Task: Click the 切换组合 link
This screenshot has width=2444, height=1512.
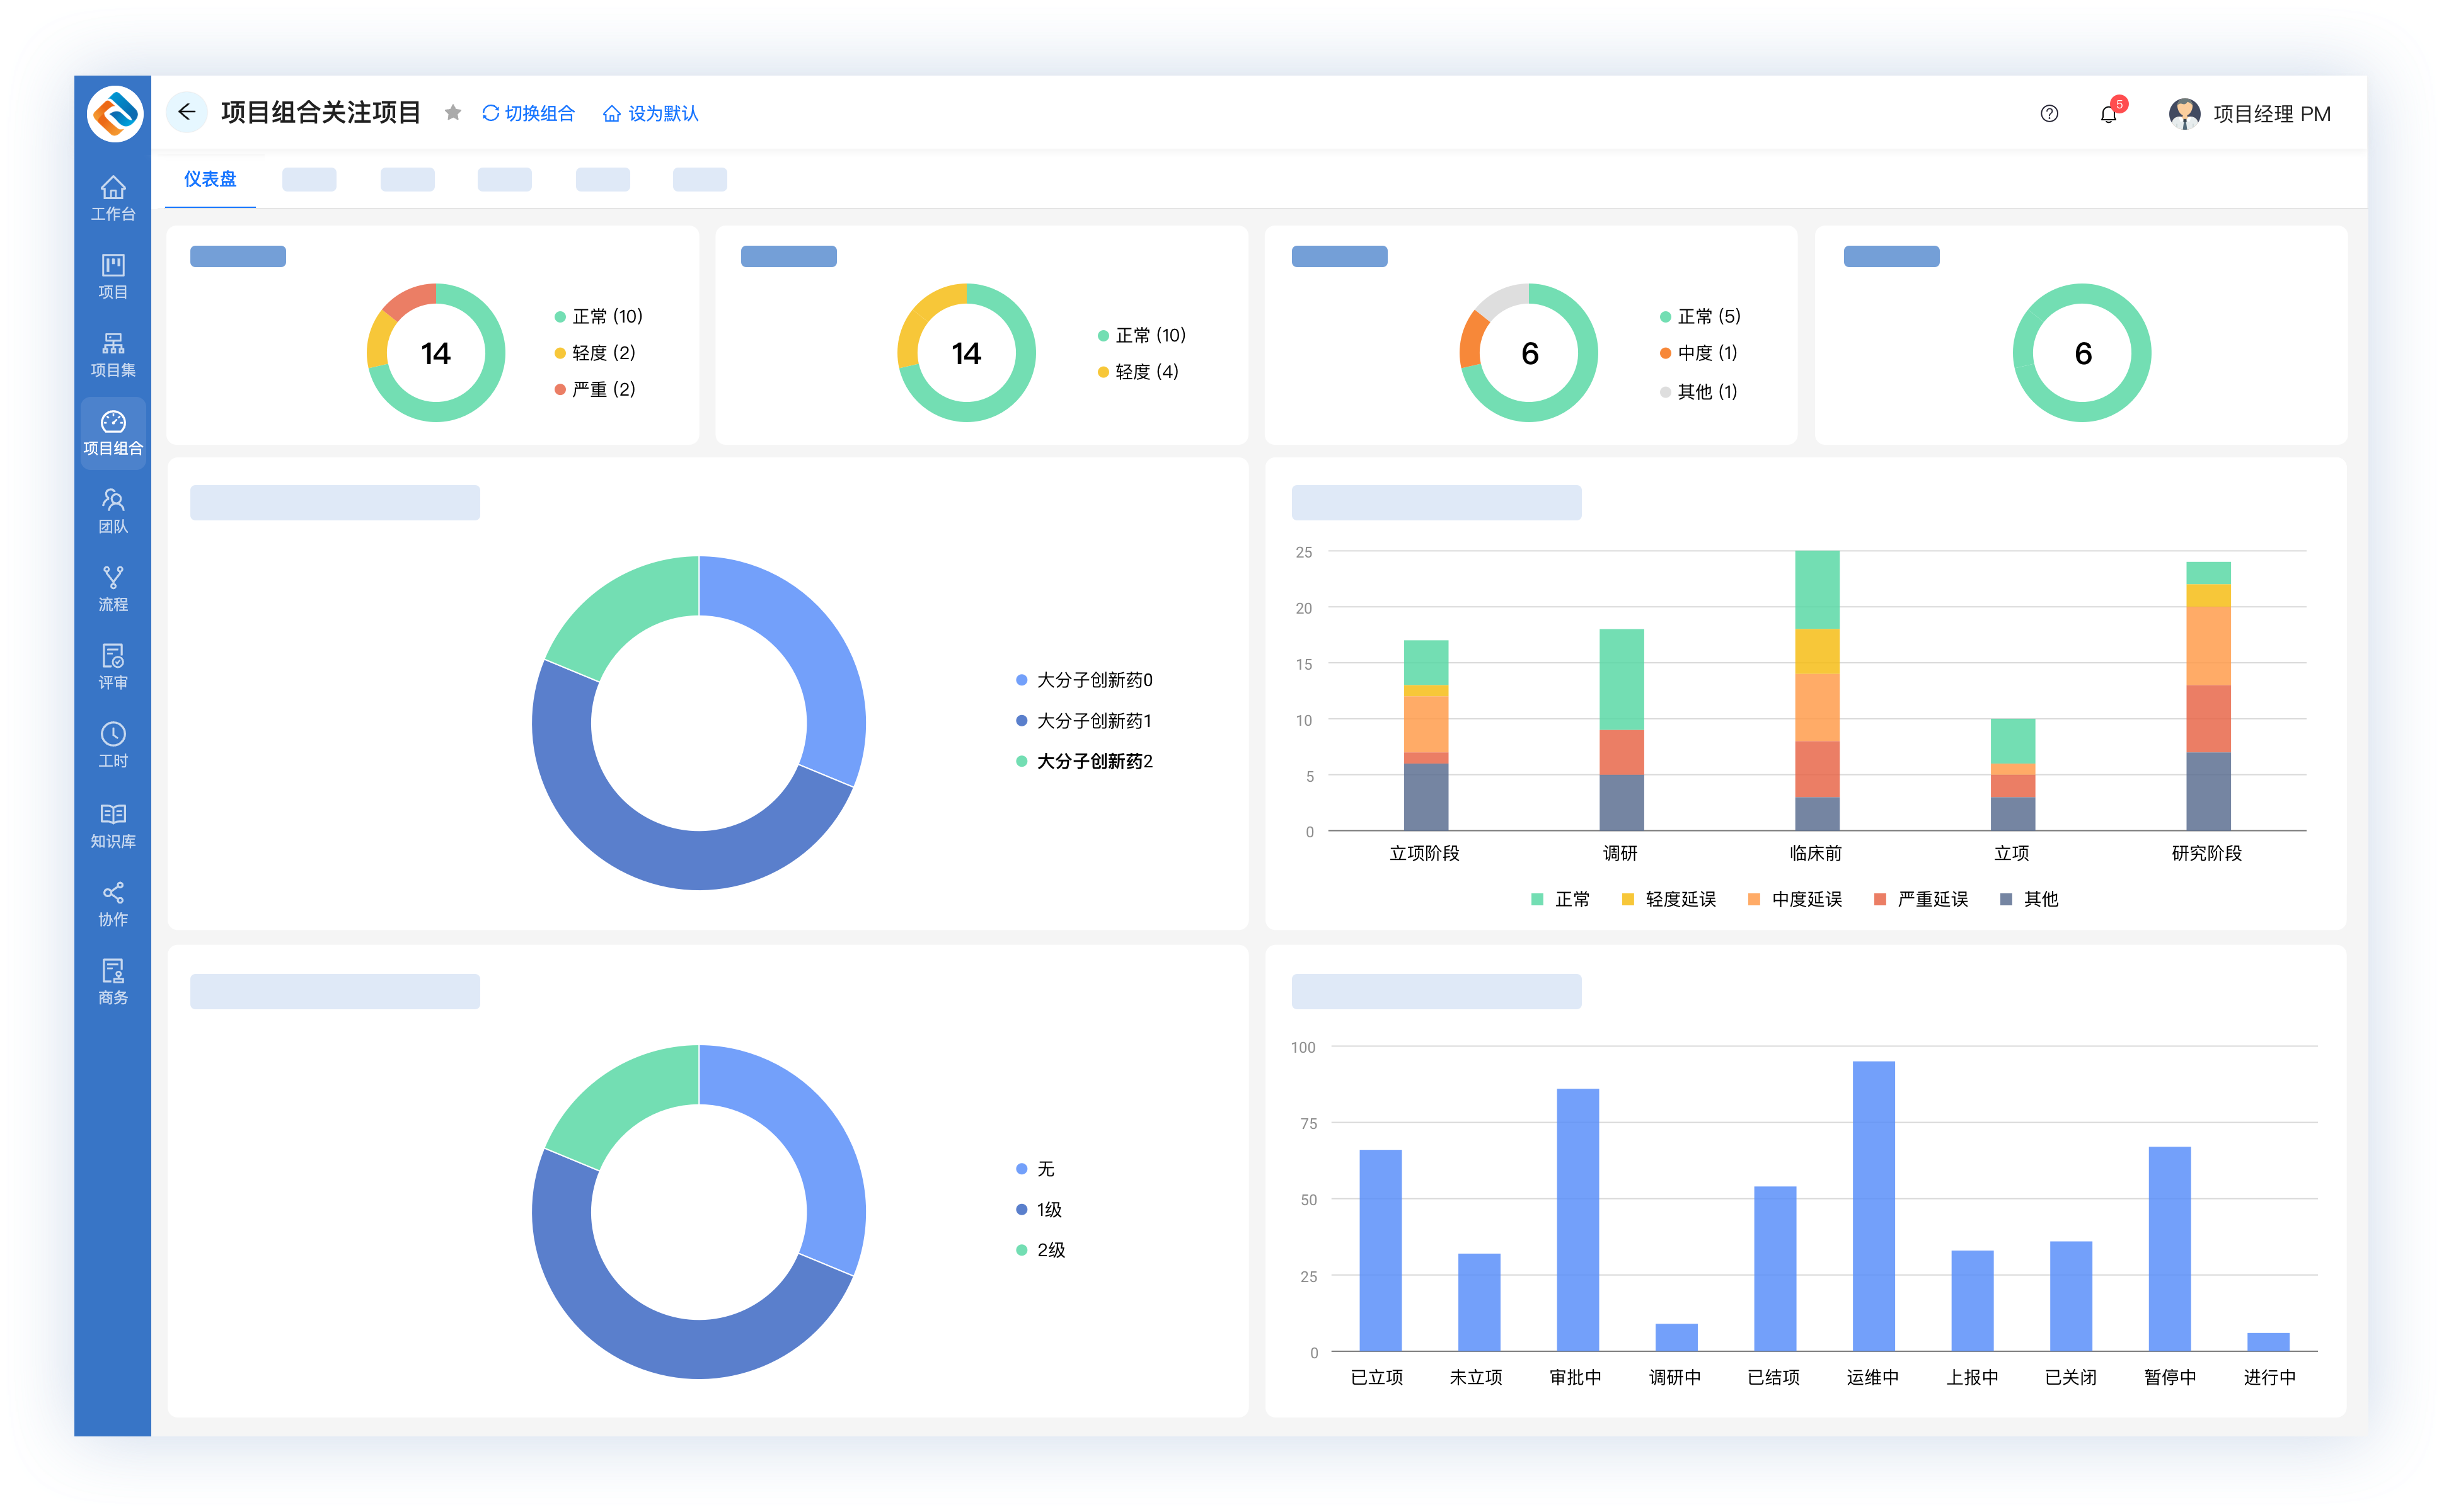Action: click(528, 114)
